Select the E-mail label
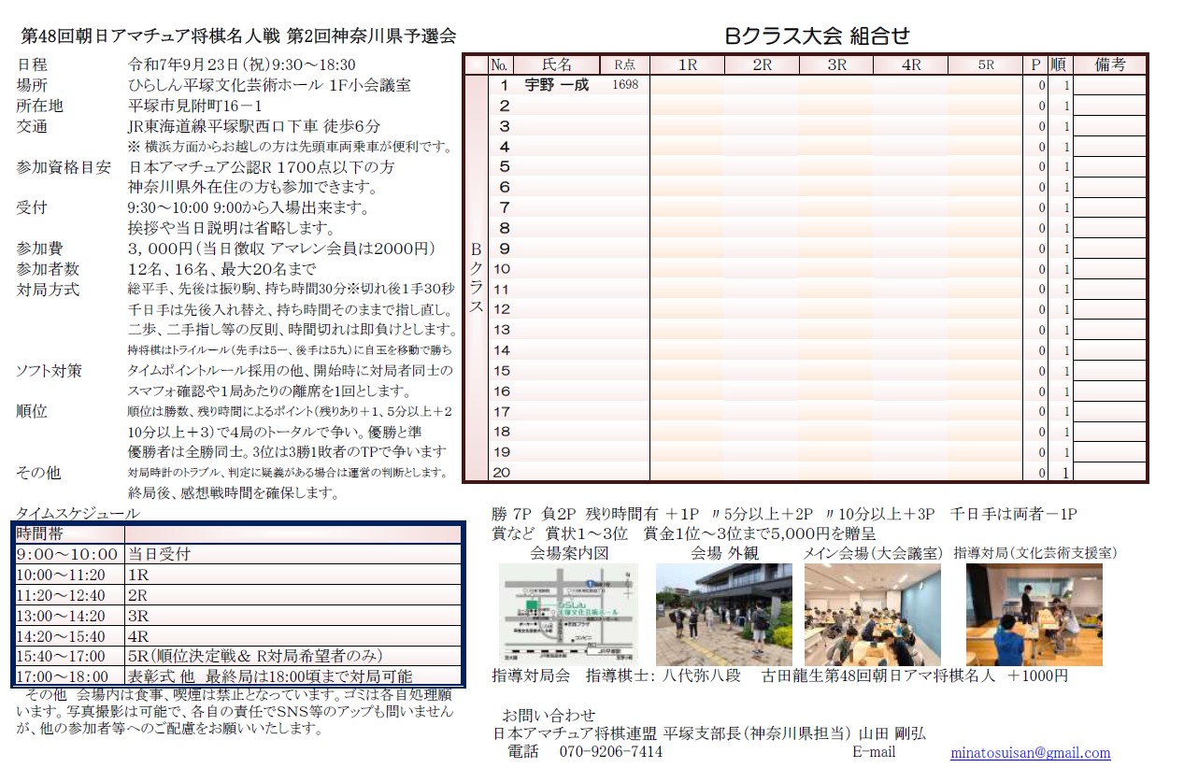 (874, 752)
